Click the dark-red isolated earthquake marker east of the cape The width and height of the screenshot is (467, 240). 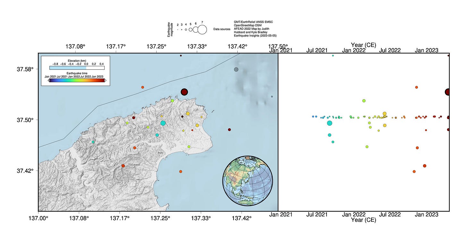pyautogui.click(x=229, y=129)
